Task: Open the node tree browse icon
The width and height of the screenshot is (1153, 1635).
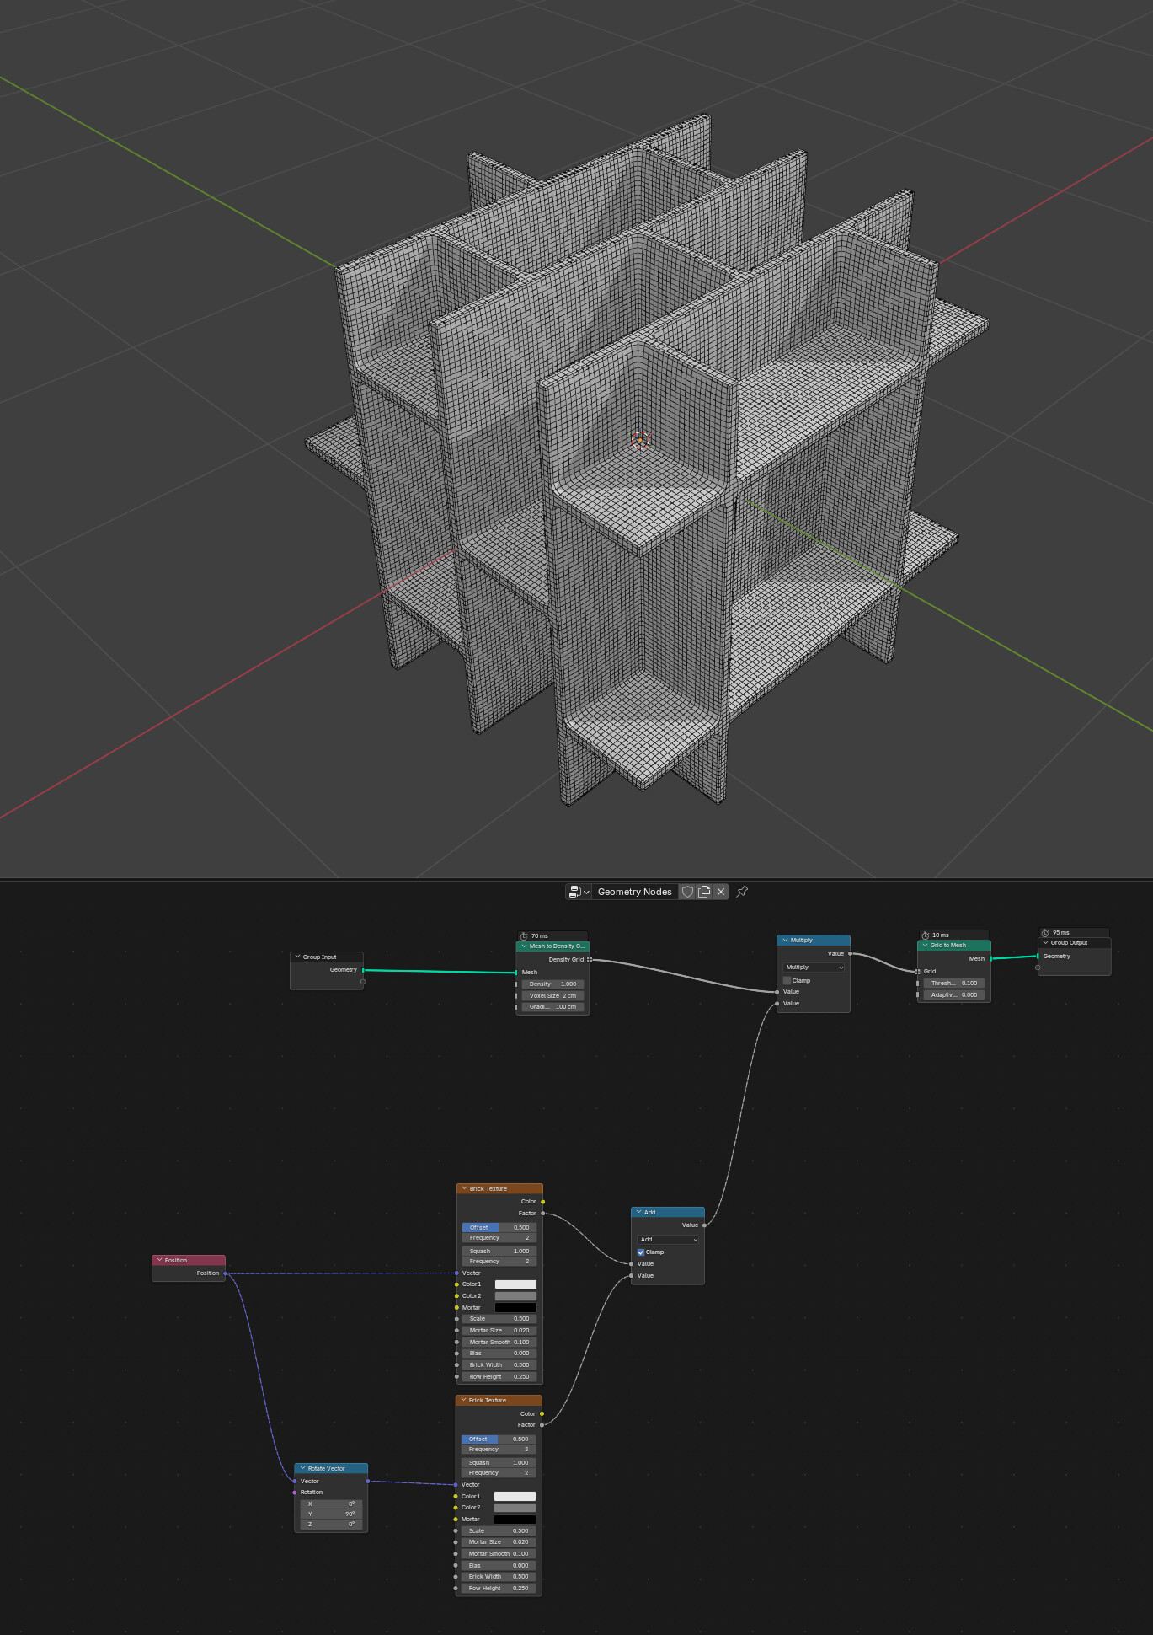Action: [x=574, y=892]
